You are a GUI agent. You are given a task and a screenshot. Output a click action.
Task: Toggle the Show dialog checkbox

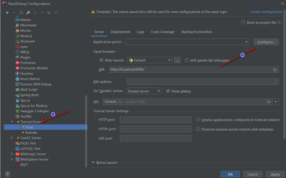168,91
